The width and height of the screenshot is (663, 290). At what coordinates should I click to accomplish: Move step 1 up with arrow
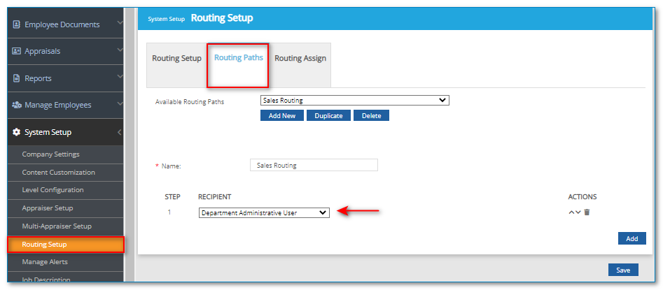tap(571, 212)
